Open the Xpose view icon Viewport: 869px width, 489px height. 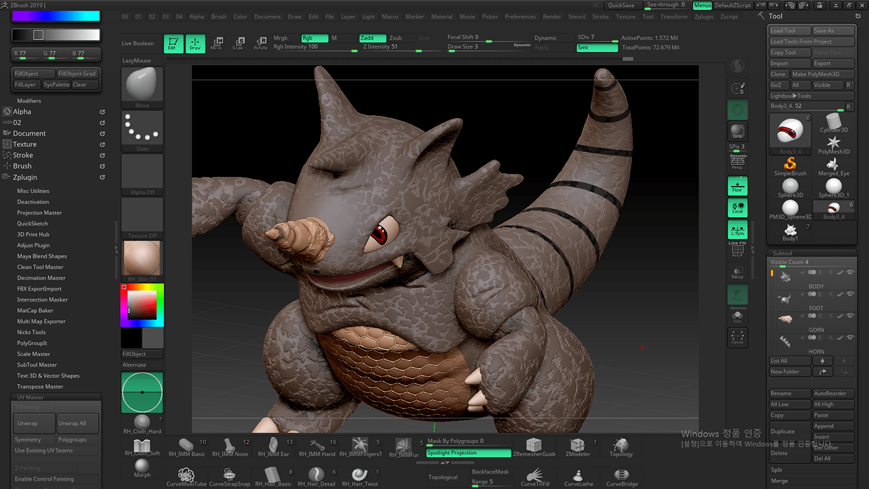click(x=737, y=337)
